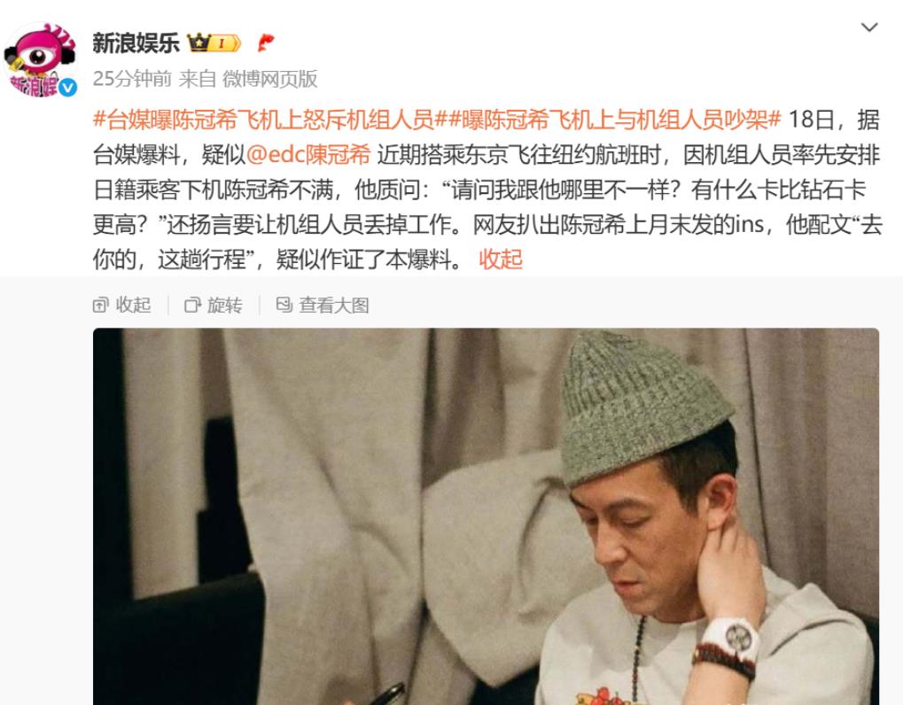Screen dimensions: 903x705
Task: Click the expanded photo of man in beanie
Action: (x=486, y=516)
